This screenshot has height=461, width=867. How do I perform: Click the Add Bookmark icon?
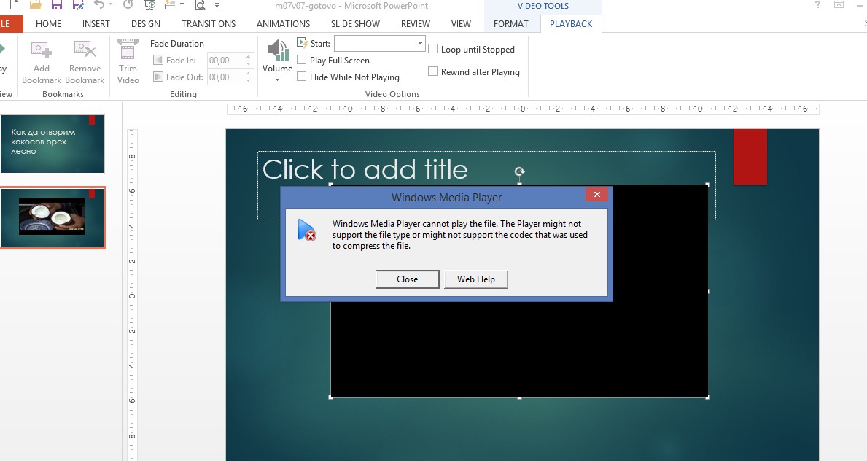tap(42, 50)
